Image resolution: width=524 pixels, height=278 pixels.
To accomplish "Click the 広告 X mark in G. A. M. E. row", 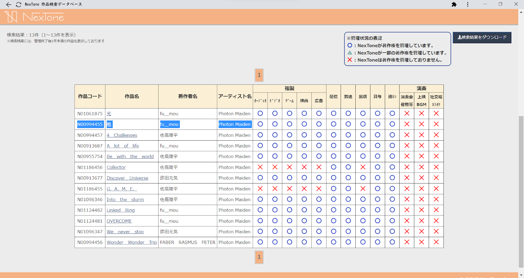I will [x=319, y=189].
